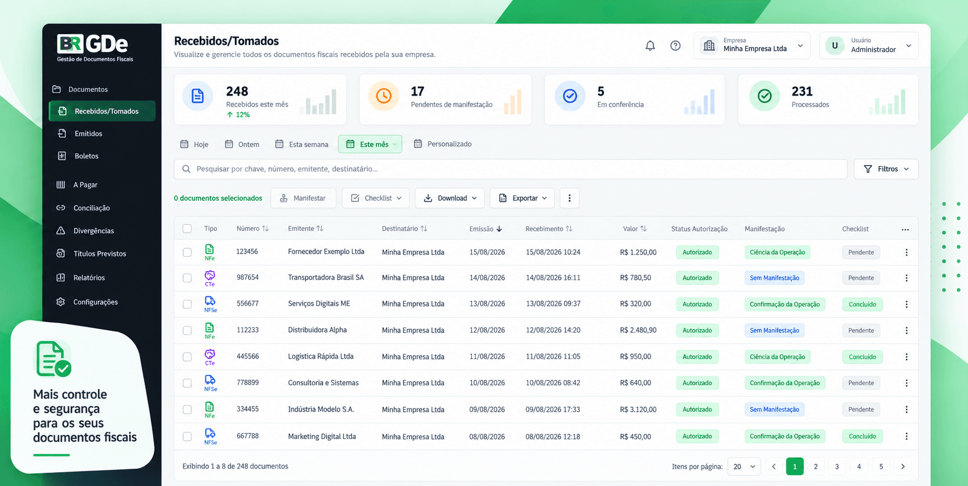Image resolution: width=968 pixels, height=486 pixels.
Task: Check the Indústria Modelo S.A. row checkbox
Action: 187,409
